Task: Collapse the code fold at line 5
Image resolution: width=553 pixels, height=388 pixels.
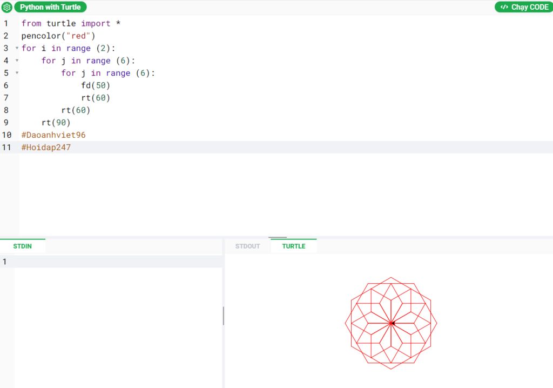Action: (x=17, y=73)
